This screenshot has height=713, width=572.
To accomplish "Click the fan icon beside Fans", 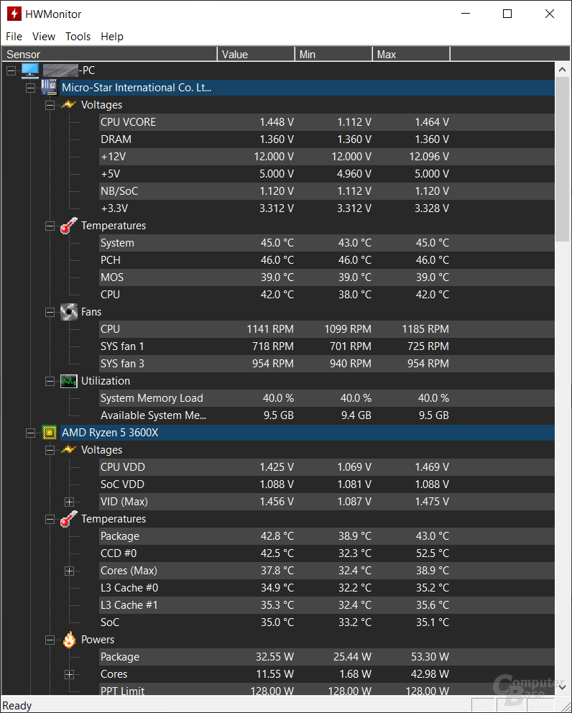I will pyautogui.click(x=69, y=312).
